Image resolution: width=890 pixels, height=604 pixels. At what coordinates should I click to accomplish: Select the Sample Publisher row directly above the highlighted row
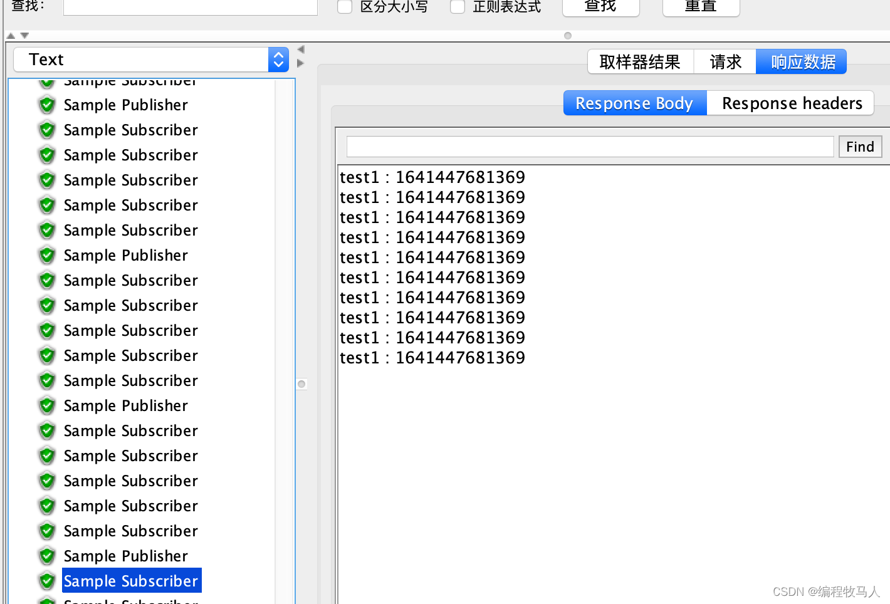click(126, 556)
